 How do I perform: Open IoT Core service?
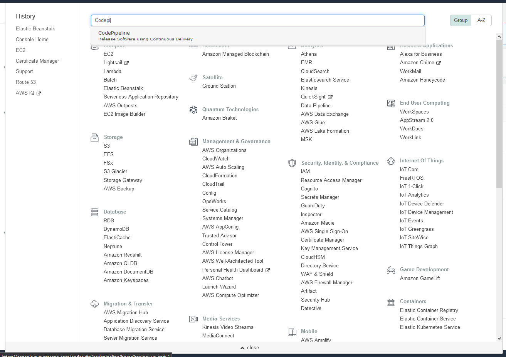tap(409, 170)
